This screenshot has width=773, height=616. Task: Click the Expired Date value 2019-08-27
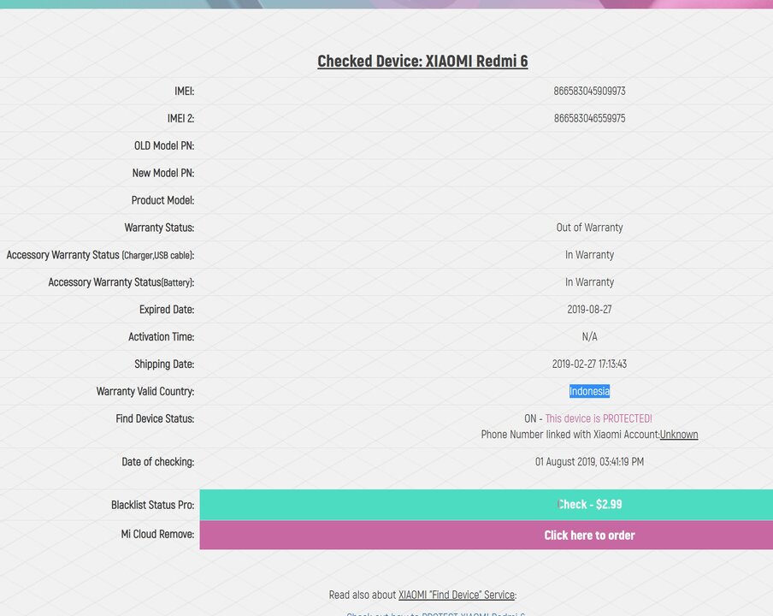[589, 309]
